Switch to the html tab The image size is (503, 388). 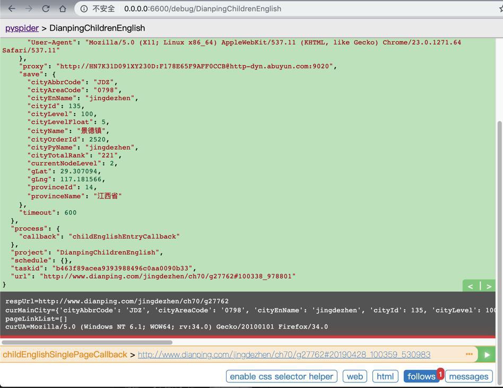pyautogui.click(x=385, y=376)
